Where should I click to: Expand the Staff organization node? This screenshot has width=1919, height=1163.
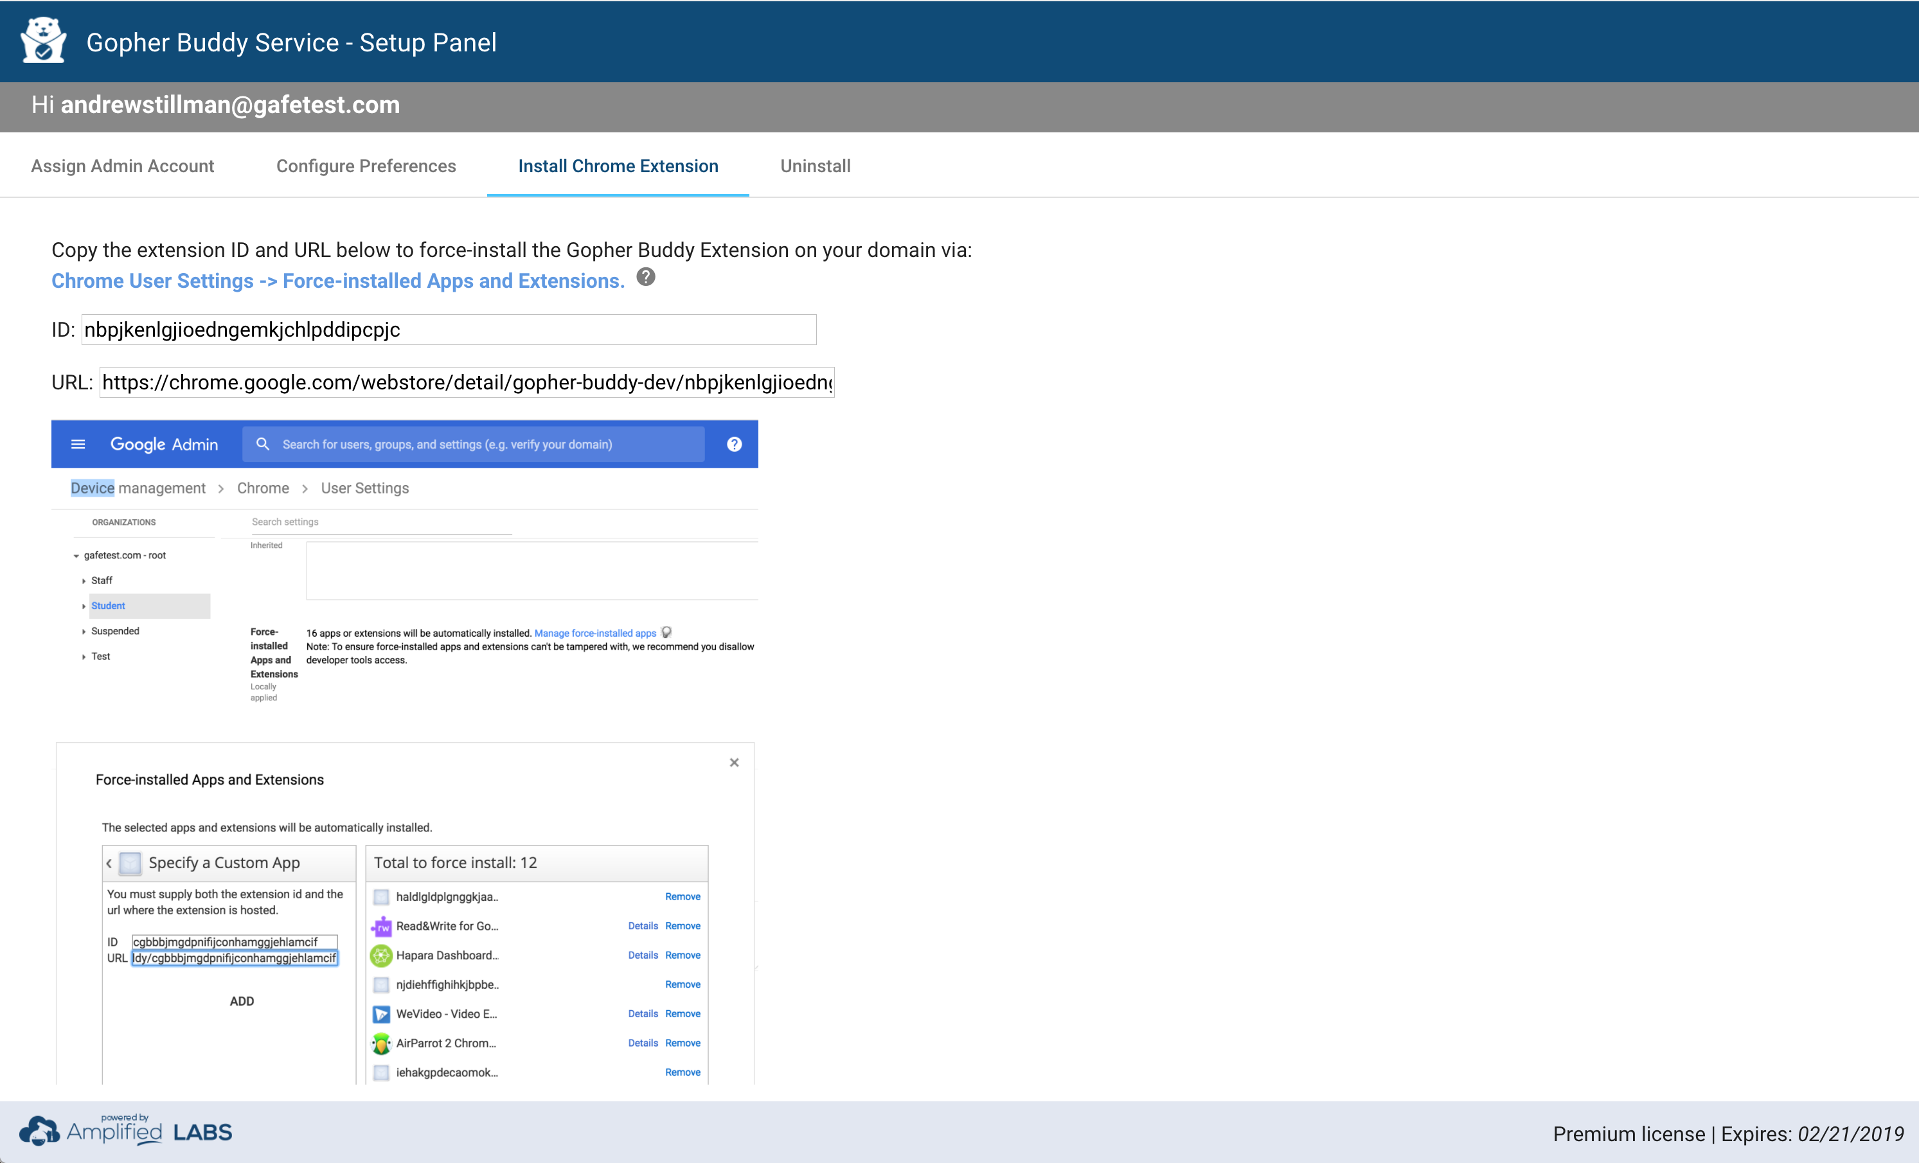click(x=84, y=581)
